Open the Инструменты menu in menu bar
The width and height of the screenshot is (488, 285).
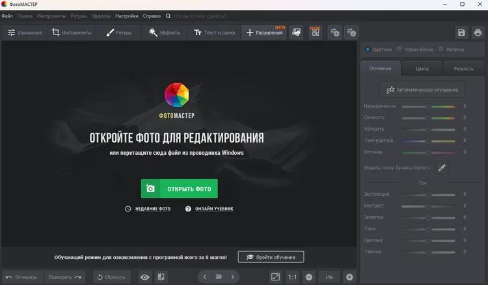pyautogui.click(x=51, y=16)
